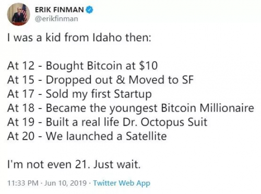The height and width of the screenshot is (194, 261).
Task: Select the 'Dropped out & Moved to SF' line
Action: [100, 80]
